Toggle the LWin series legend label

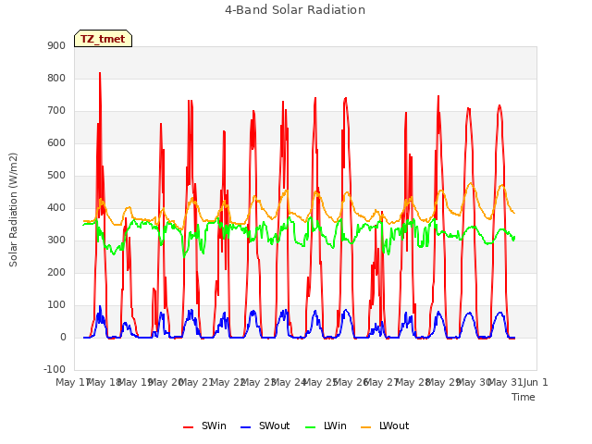335,425
